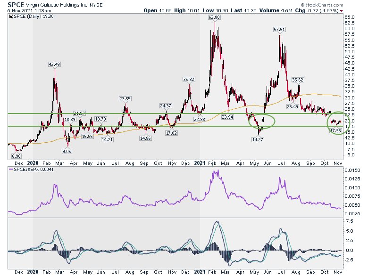Image resolution: width=368 pixels, height=276 pixels.
Task: Click the 14.86 low price label
Action: [x=145, y=138]
